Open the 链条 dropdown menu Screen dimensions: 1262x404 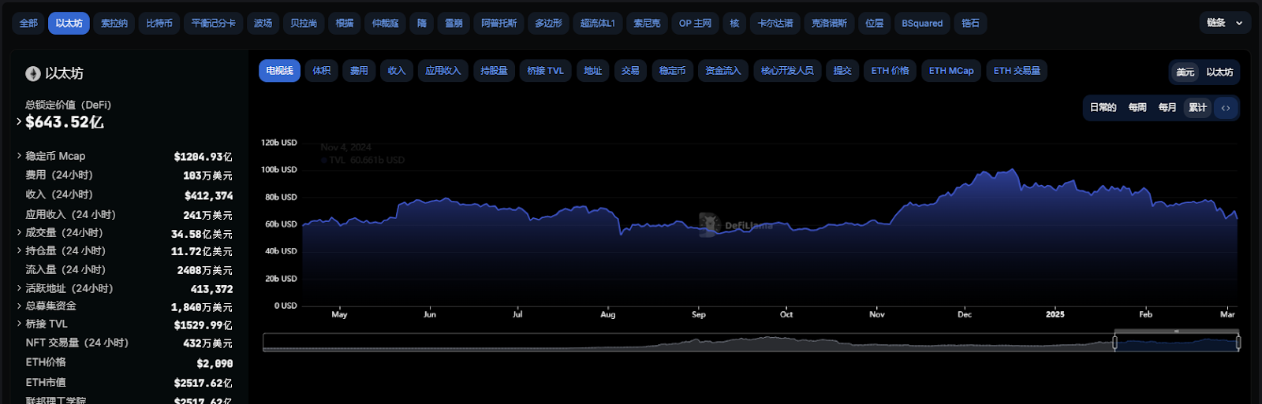tap(1224, 24)
